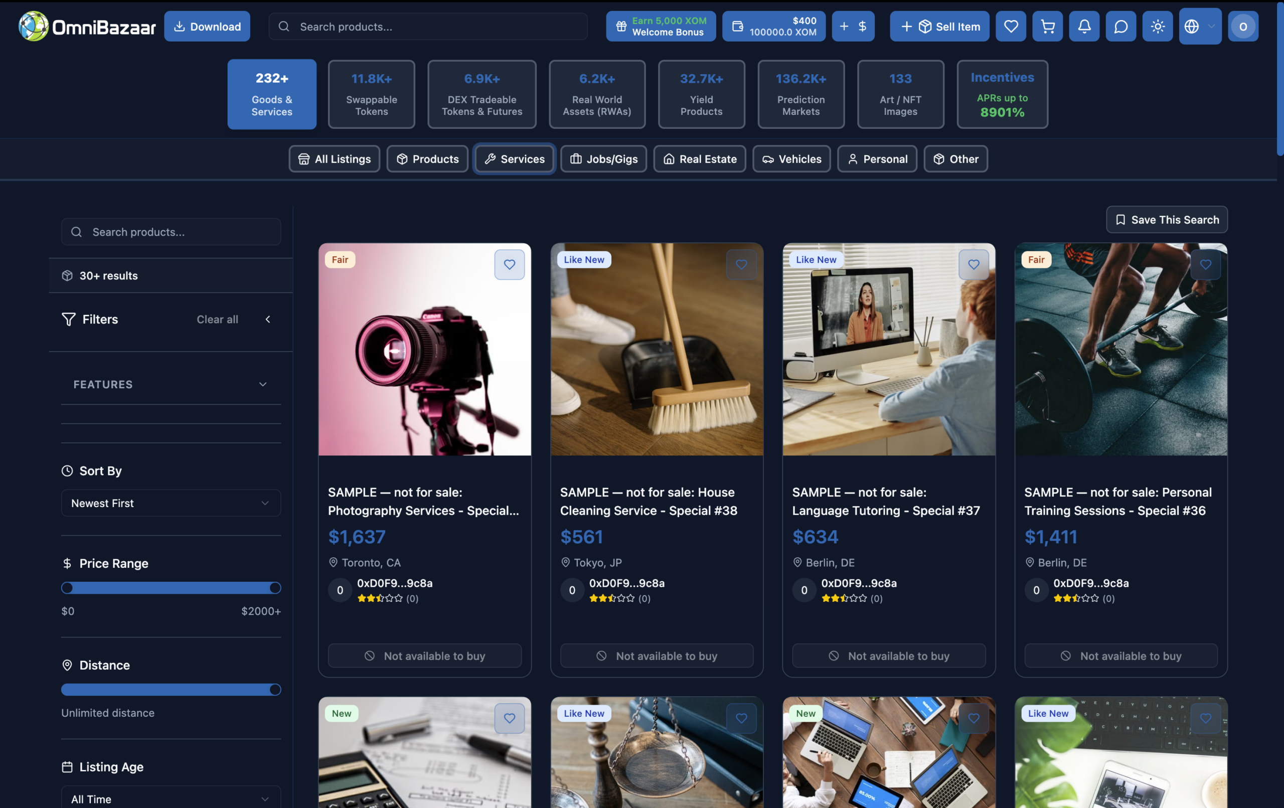Select Prediction Markets tile

click(801, 94)
